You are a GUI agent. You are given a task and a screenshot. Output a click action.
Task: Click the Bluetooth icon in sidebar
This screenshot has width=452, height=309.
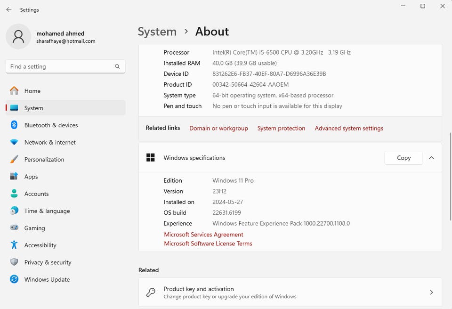14,125
